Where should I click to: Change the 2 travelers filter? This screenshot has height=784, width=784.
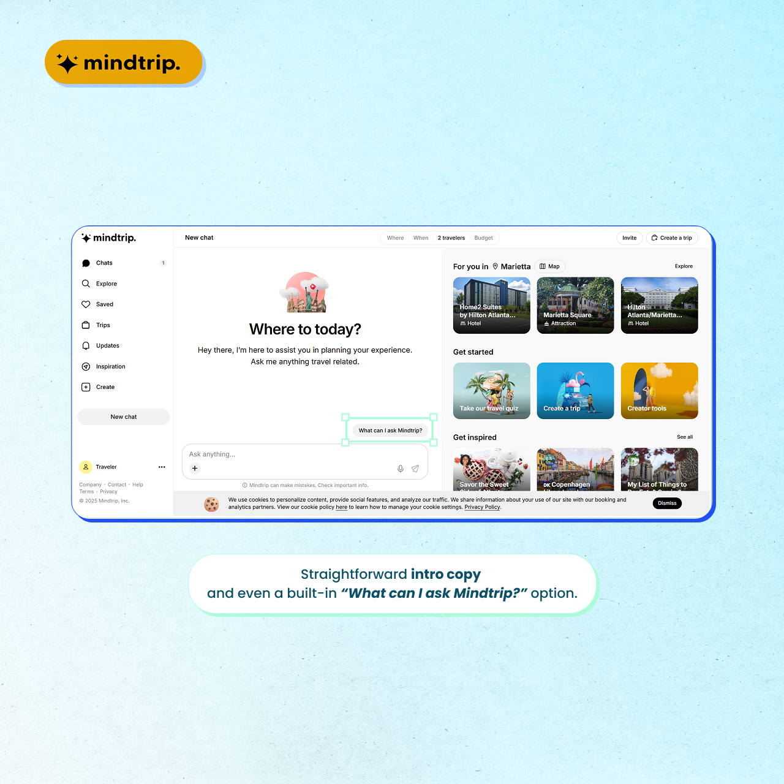451,238
